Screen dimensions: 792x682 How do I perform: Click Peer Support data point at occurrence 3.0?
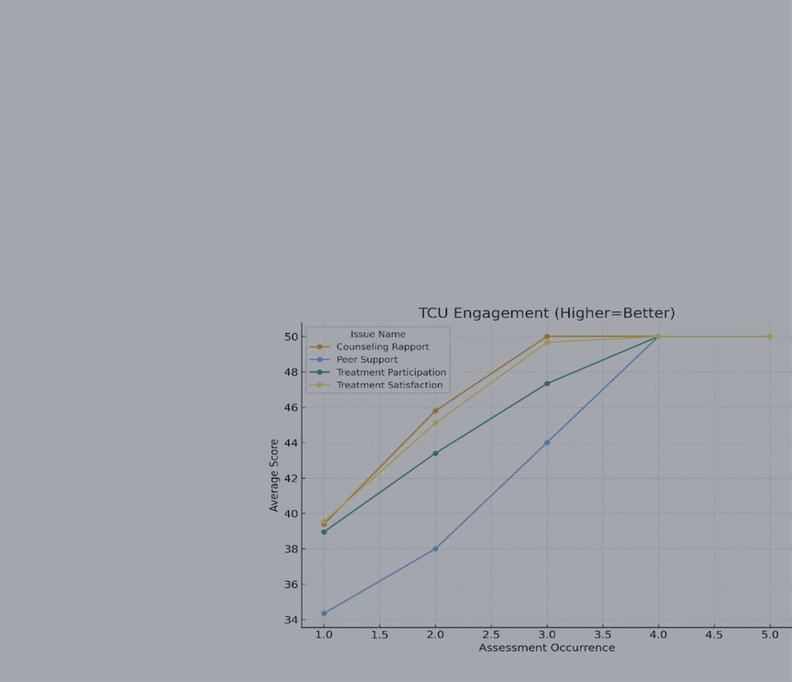click(x=547, y=442)
